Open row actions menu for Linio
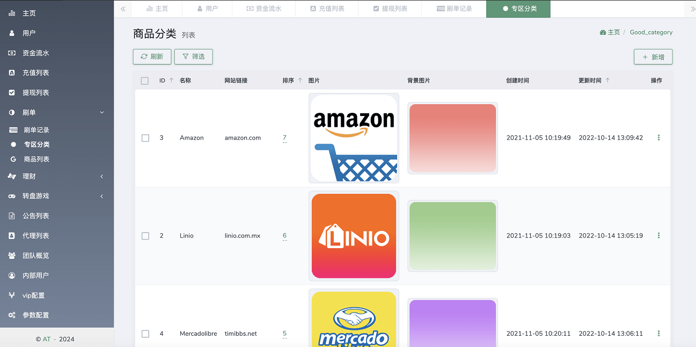Screen dimensions: 696x347 658,235
